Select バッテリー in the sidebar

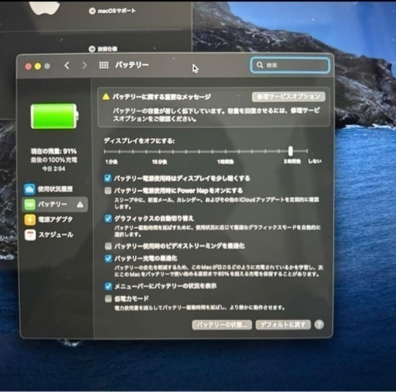pos(55,204)
